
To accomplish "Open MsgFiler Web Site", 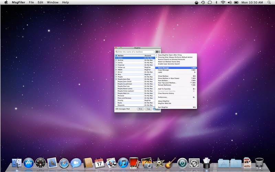I will click(176, 104).
